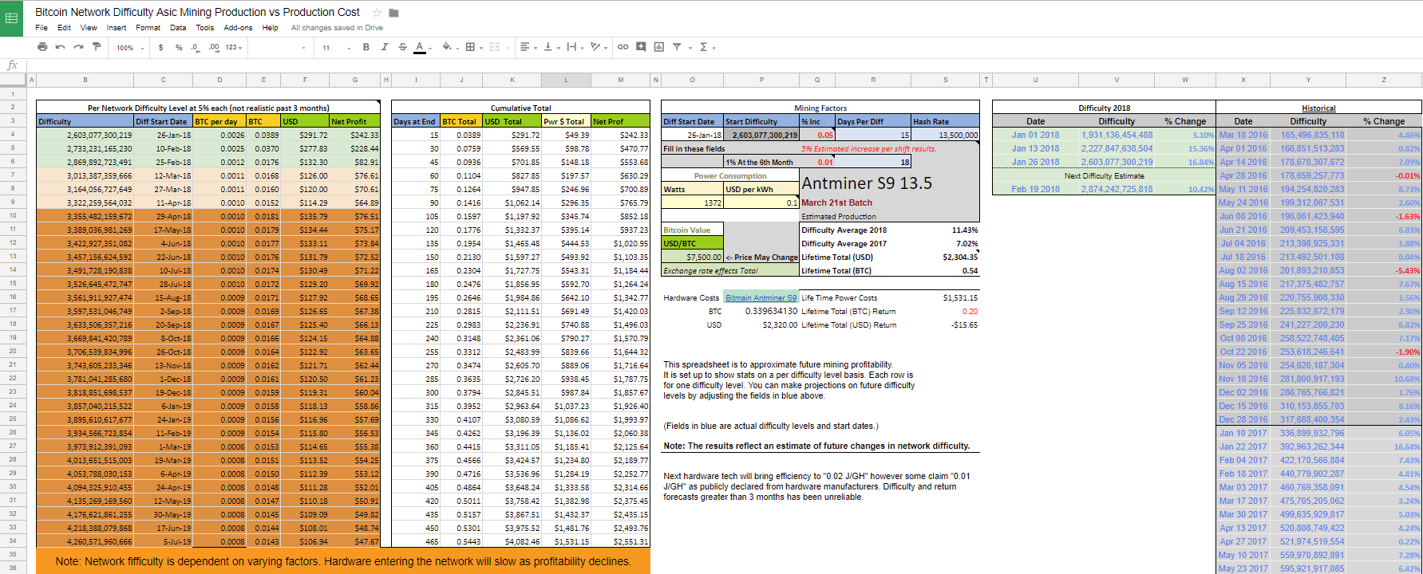Click the Insert link icon
This screenshot has height=574, width=1423.
tap(623, 47)
